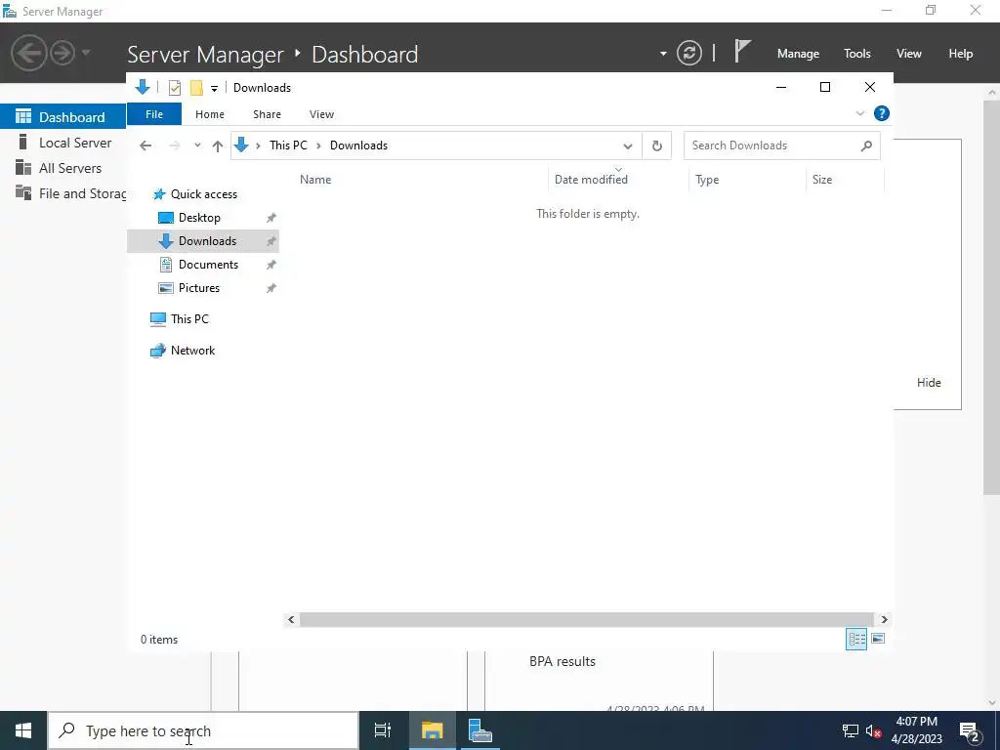Open the Tools menu in Server Manager
The image size is (1000, 750).
pyautogui.click(x=857, y=54)
